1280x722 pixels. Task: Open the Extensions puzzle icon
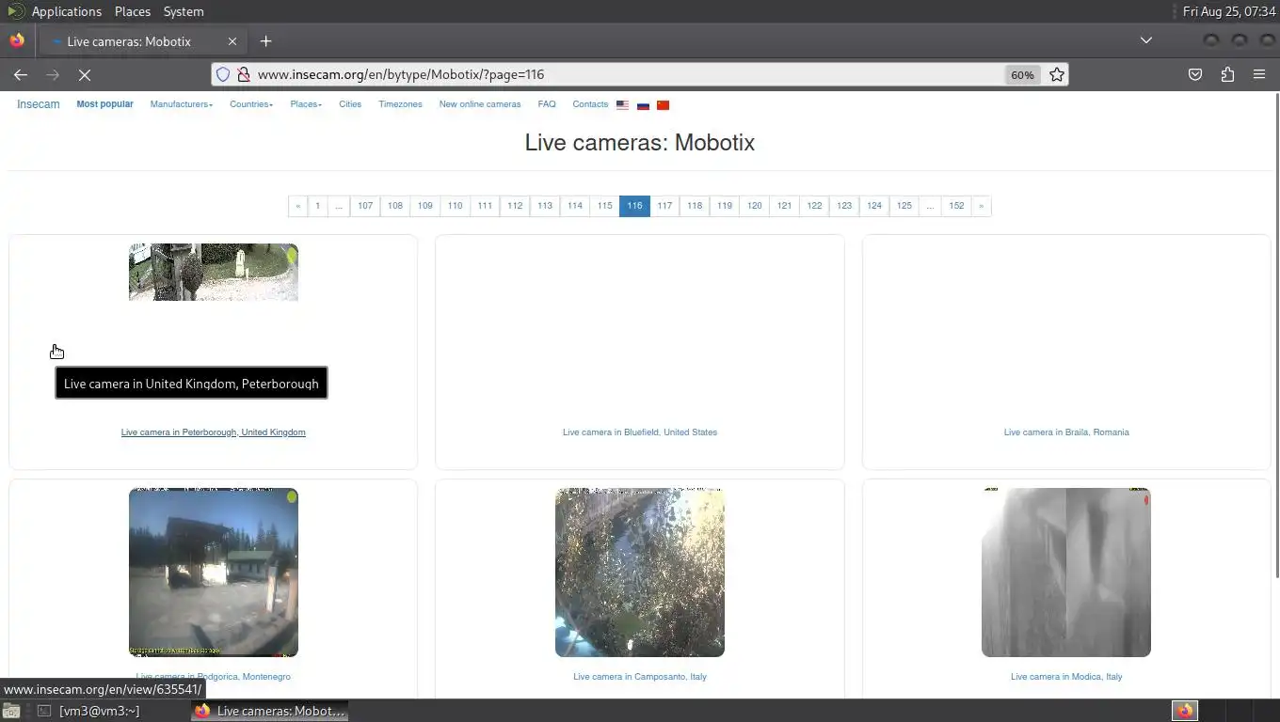[1227, 74]
